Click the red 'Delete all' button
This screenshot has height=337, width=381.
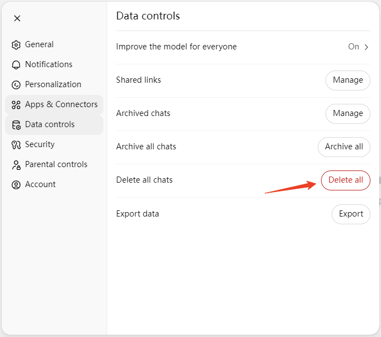coord(345,180)
